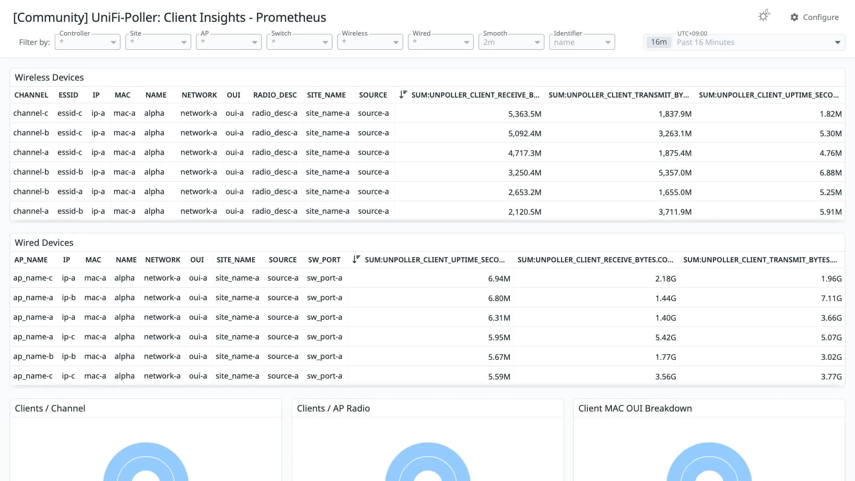Image resolution: width=855 pixels, height=481 pixels.
Task: Open the Identifier name dropdown
Action: (582, 42)
